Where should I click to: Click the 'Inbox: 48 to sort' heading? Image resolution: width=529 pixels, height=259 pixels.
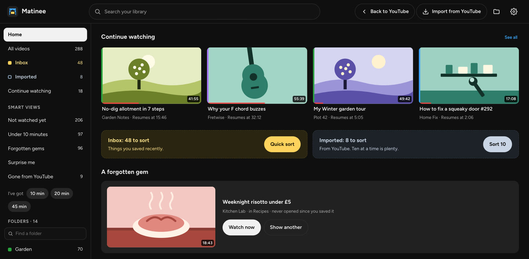(129, 141)
